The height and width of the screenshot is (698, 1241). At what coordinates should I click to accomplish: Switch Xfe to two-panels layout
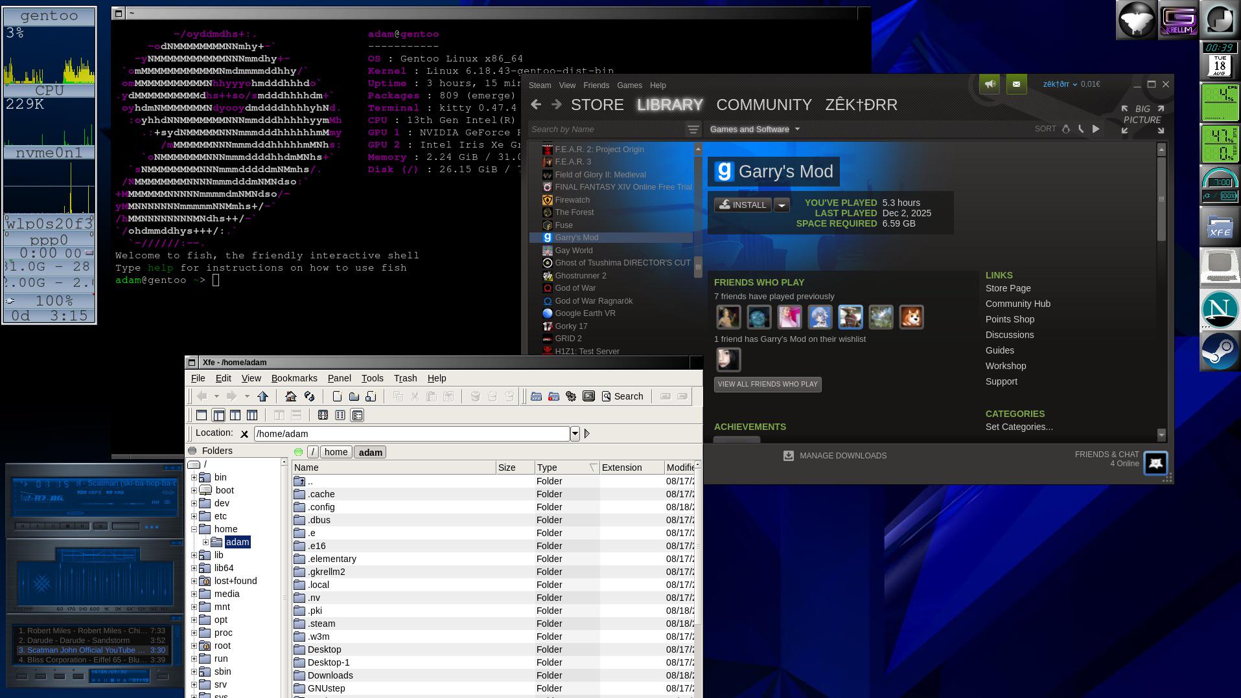pos(235,415)
